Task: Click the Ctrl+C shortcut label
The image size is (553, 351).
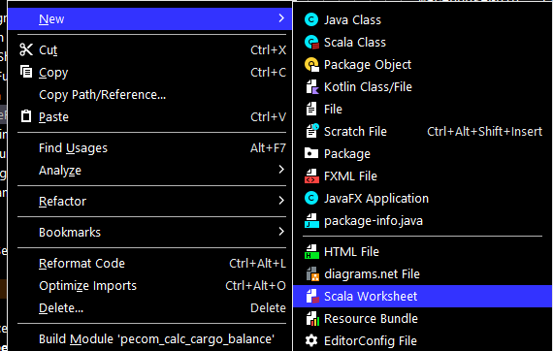Action: 269,73
